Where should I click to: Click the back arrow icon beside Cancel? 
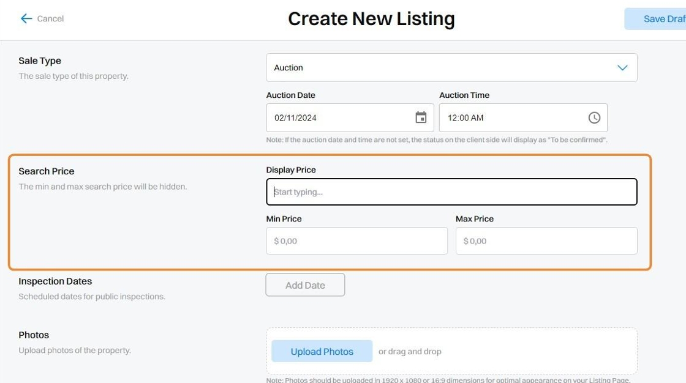pos(26,19)
